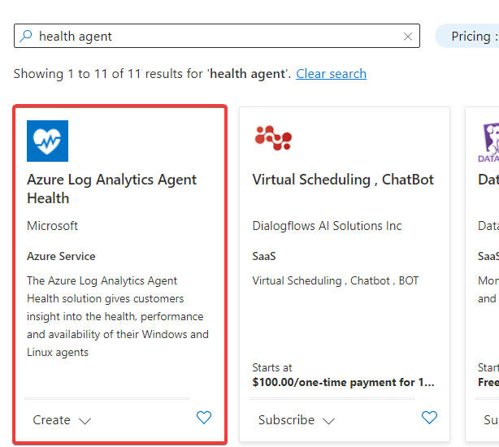Viewport: 499px width, 447px height.
Task: Click the Azure Log Analytics heart logo
Action: point(47,141)
